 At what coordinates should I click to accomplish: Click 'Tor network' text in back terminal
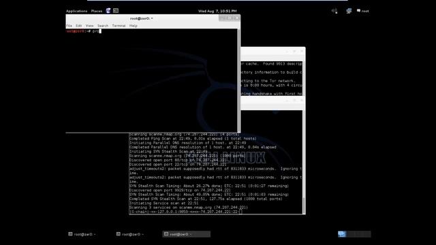click(281, 81)
